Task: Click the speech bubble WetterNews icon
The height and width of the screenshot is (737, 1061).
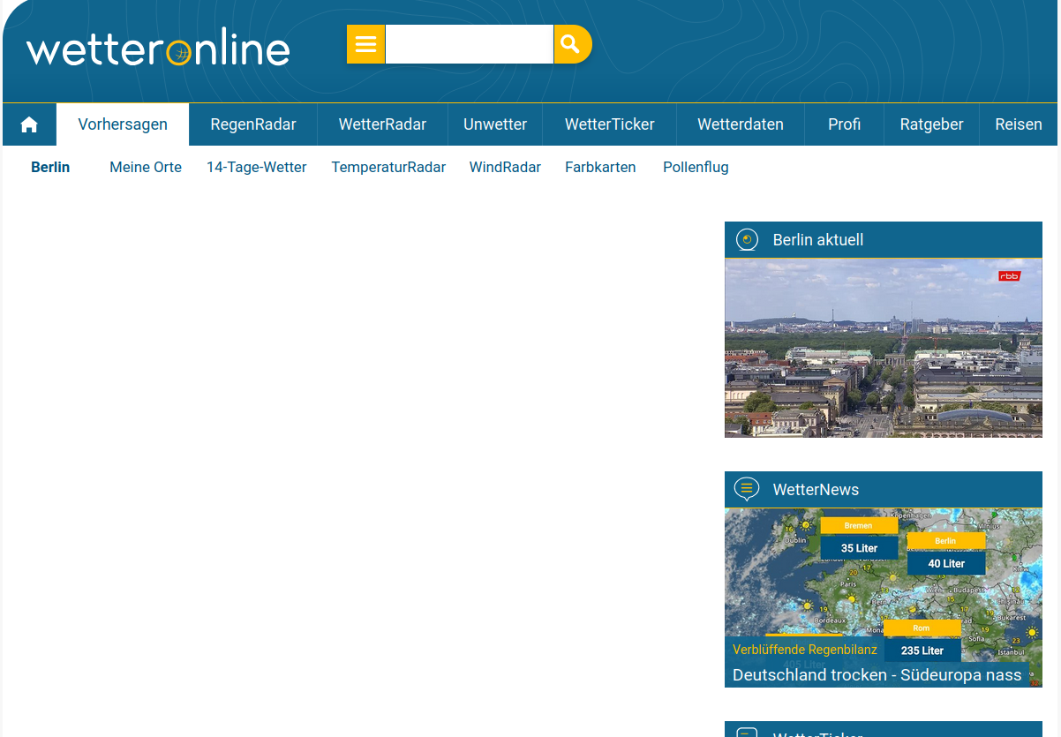Action: click(x=747, y=488)
